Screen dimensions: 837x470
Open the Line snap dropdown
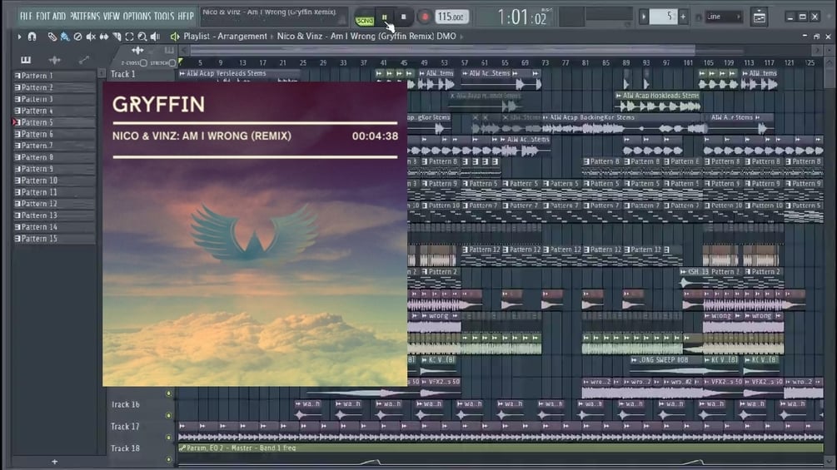[x=723, y=17]
